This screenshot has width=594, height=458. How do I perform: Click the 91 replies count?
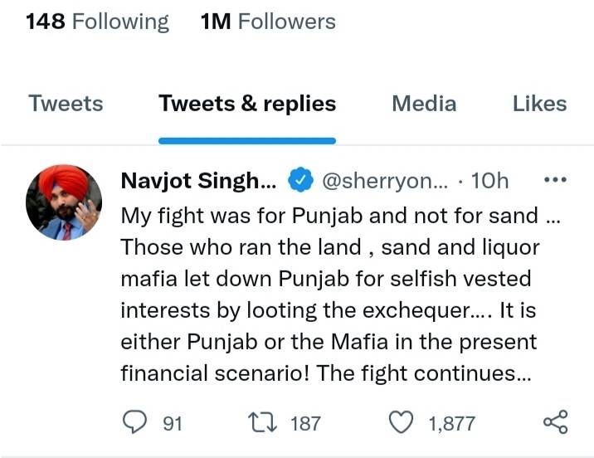[x=173, y=423]
